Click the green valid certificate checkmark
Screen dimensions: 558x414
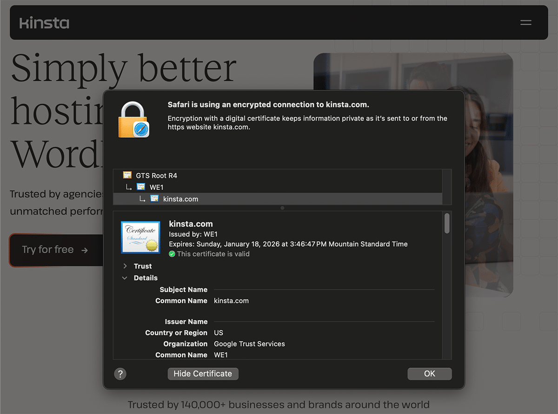[172, 254]
